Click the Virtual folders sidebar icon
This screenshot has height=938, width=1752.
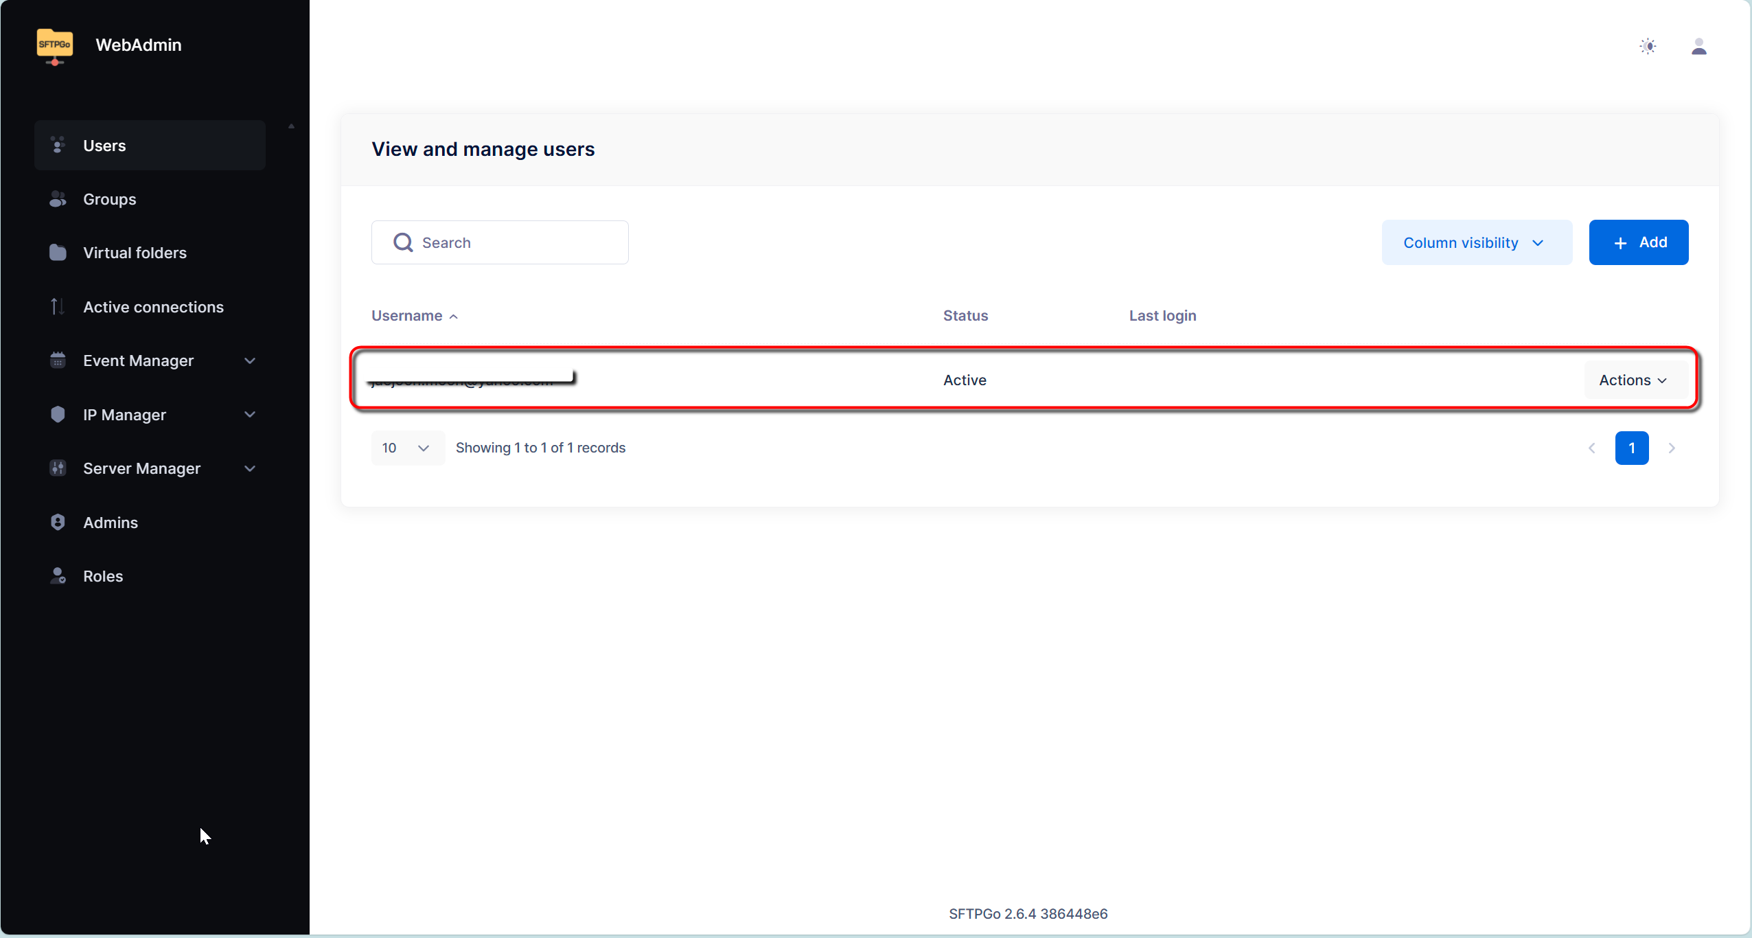[x=57, y=253]
